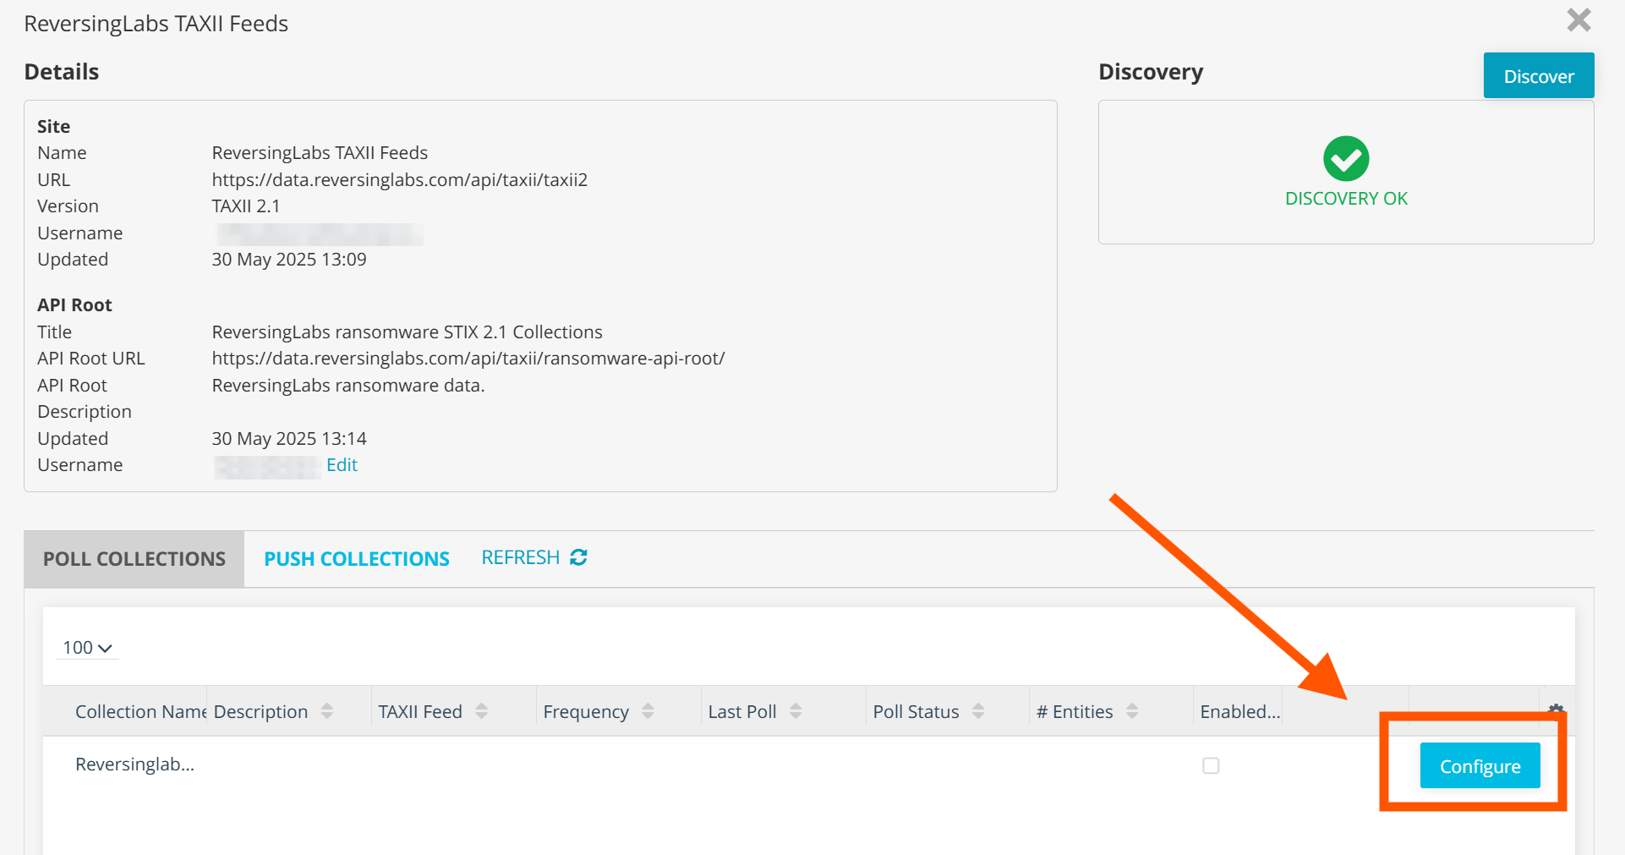Select the POLL COLLECTIONS tab

click(x=133, y=558)
